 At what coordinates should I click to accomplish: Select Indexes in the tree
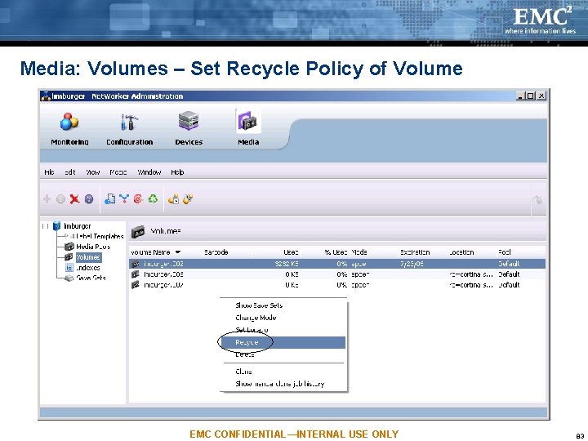[x=87, y=268]
